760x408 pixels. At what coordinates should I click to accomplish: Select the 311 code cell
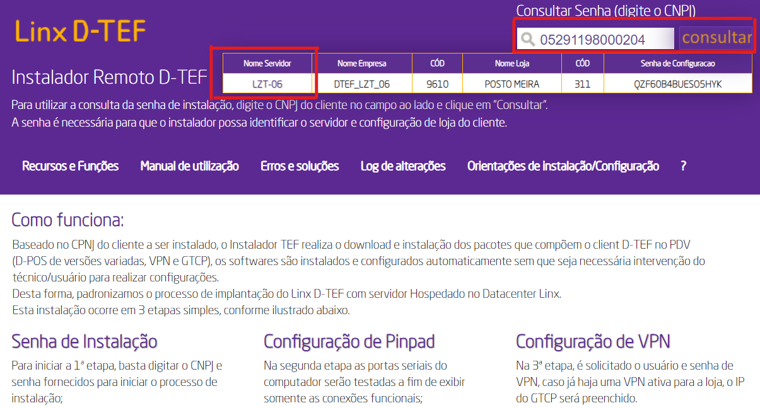coord(583,84)
